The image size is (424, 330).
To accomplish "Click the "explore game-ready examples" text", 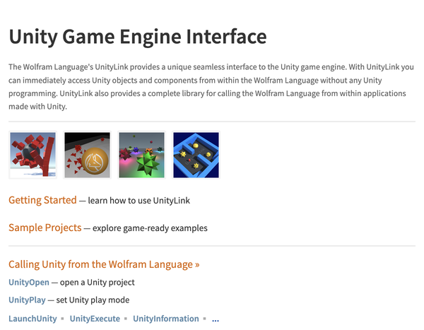I will (x=150, y=228).
